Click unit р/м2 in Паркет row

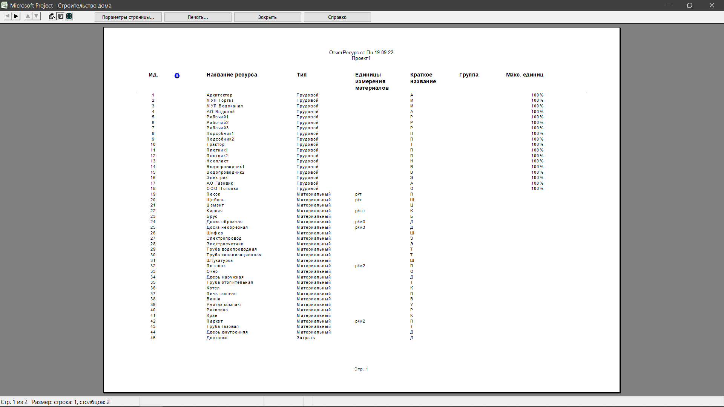(360, 321)
